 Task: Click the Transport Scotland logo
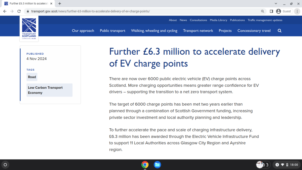tap(29, 28)
